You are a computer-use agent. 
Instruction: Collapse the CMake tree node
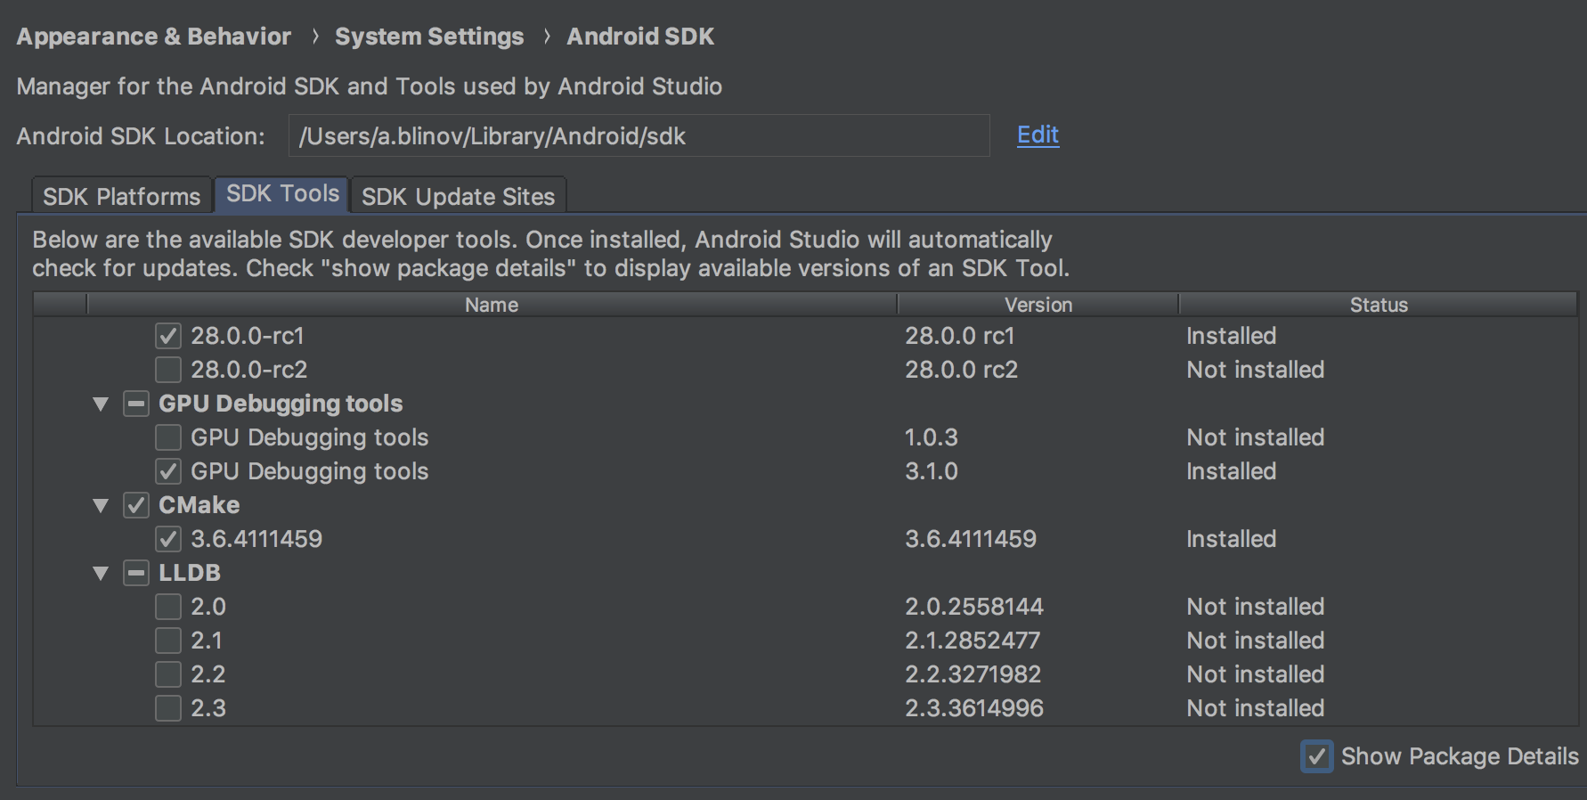pyautogui.click(x=101, y=506)
